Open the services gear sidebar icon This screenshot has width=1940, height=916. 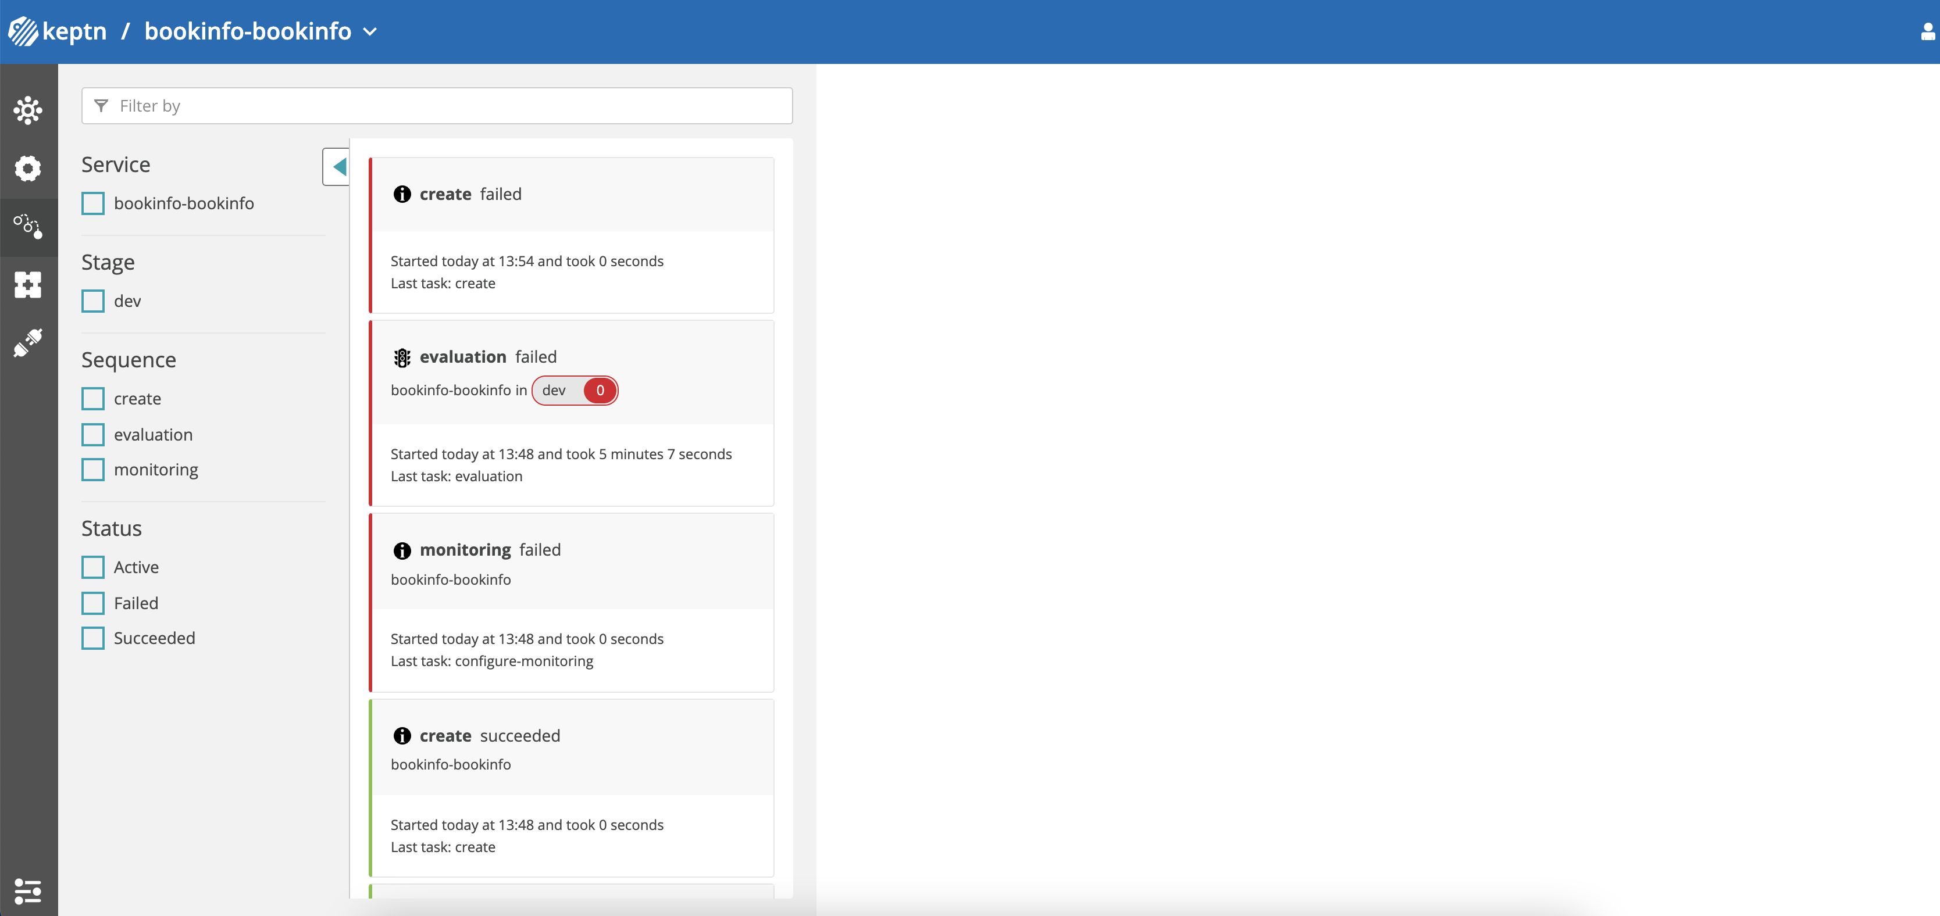[x=28, y=169]
